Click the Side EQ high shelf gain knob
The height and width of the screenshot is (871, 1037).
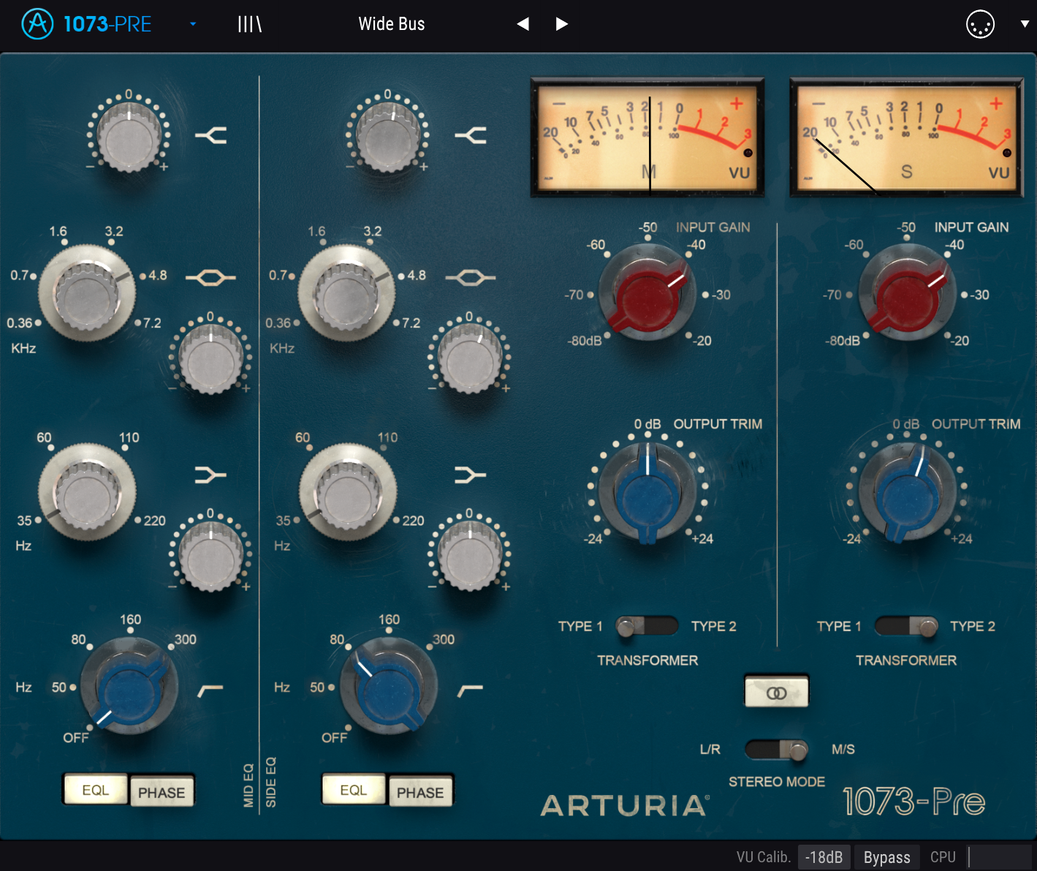[x=387, y=135]
